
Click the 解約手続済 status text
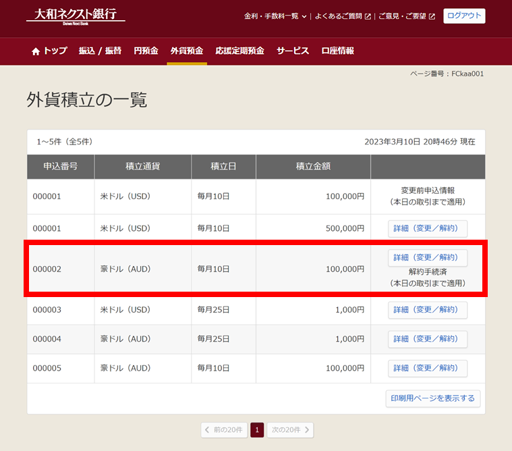click(x=428, y=272)
